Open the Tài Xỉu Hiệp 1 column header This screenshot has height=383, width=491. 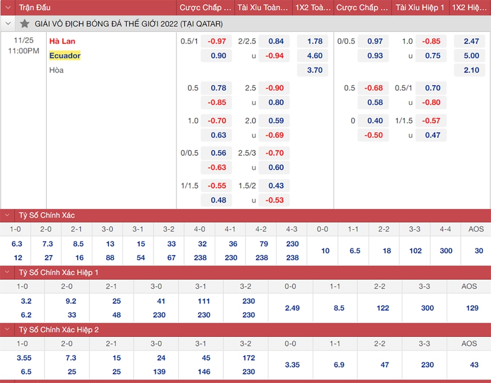tap(420, 7)
